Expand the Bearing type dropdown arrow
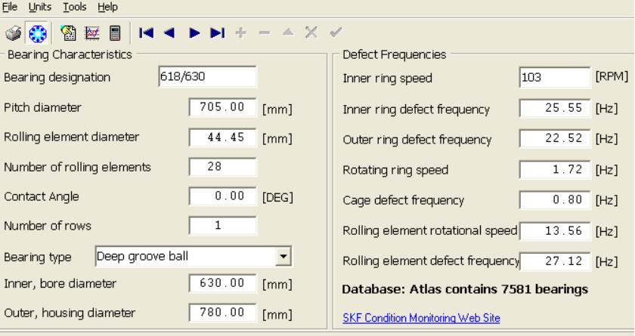This screenshot has height=336, width=635. point(283,257)
